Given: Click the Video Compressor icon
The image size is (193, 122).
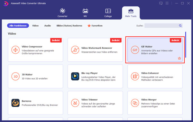Looking at the screenshot, I should (x=15, y=50).
